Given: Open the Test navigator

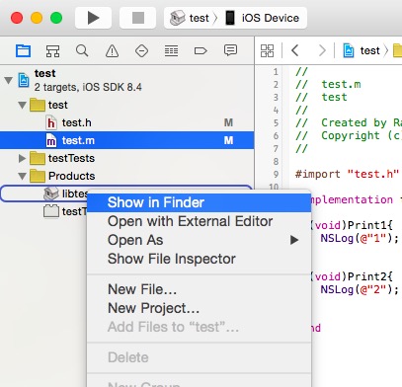Looking at the screenshot, I should click(x=141, y=50).
